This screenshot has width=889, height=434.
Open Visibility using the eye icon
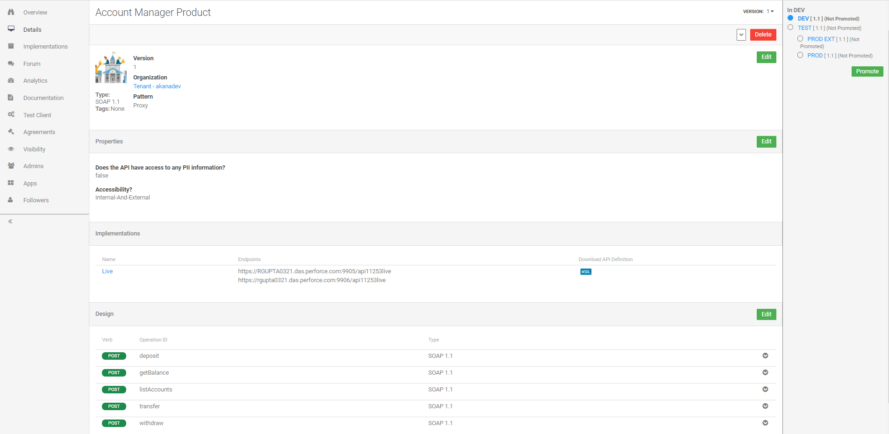11,149
